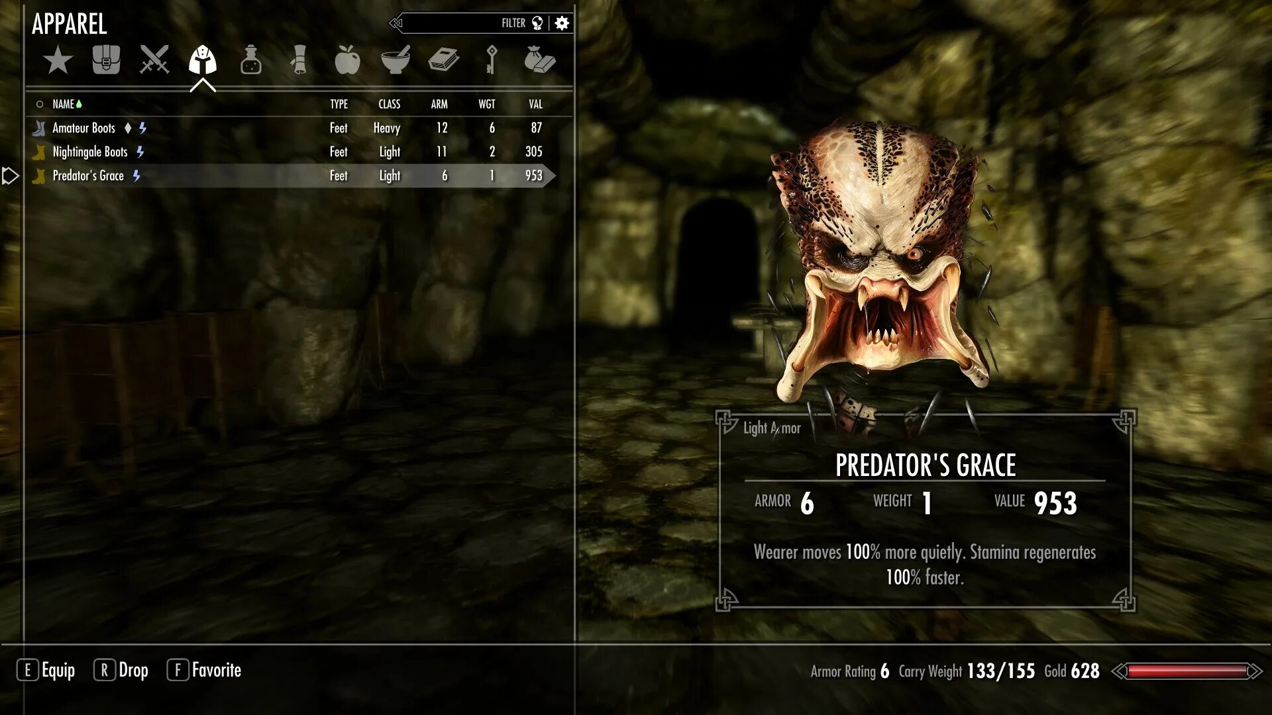This screenshot has height=715, width=1272.
Task: Select the Books category icon
Action: tap(444, 61)
